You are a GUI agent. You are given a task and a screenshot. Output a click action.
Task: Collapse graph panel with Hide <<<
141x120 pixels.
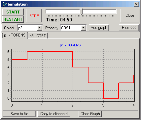129,28
